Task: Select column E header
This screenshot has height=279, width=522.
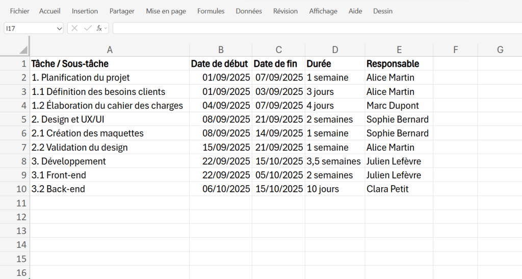Action: pos(399,49)
